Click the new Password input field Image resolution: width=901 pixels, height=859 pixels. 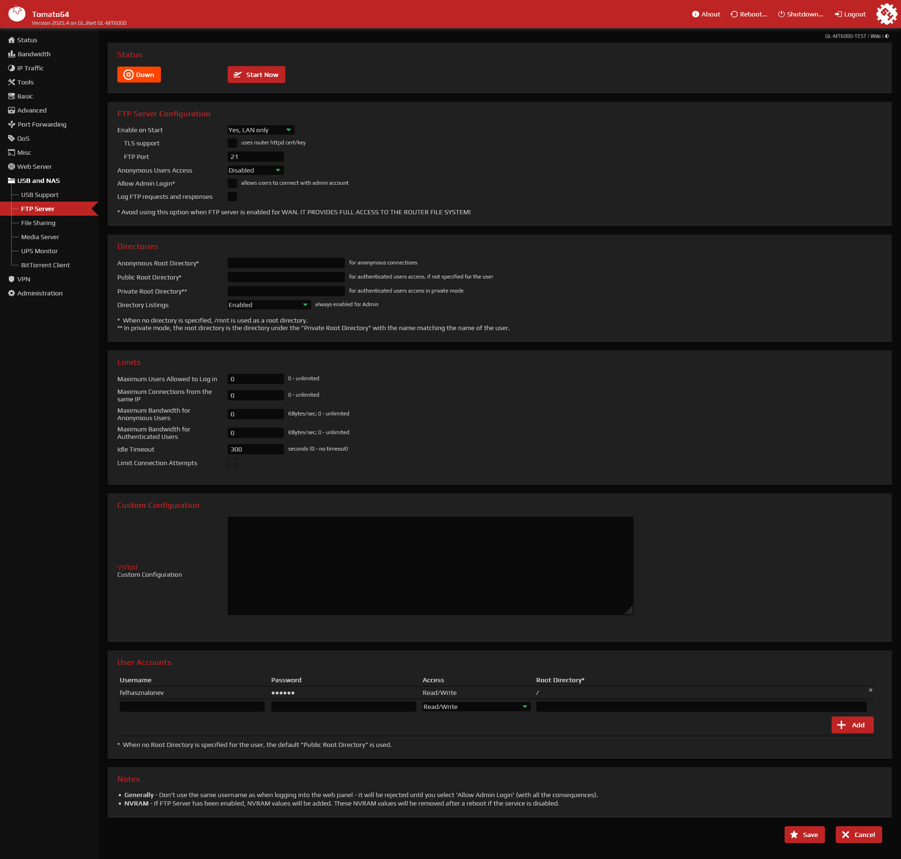pyautogui.click(x=343, y=707)
